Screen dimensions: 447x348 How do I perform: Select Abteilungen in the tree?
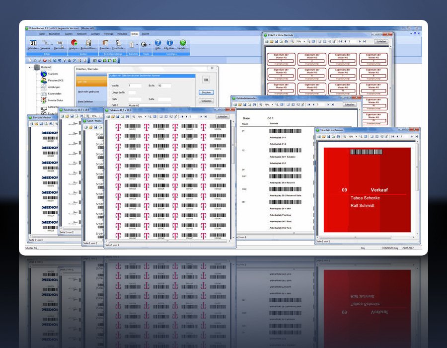tap(54, 87)
